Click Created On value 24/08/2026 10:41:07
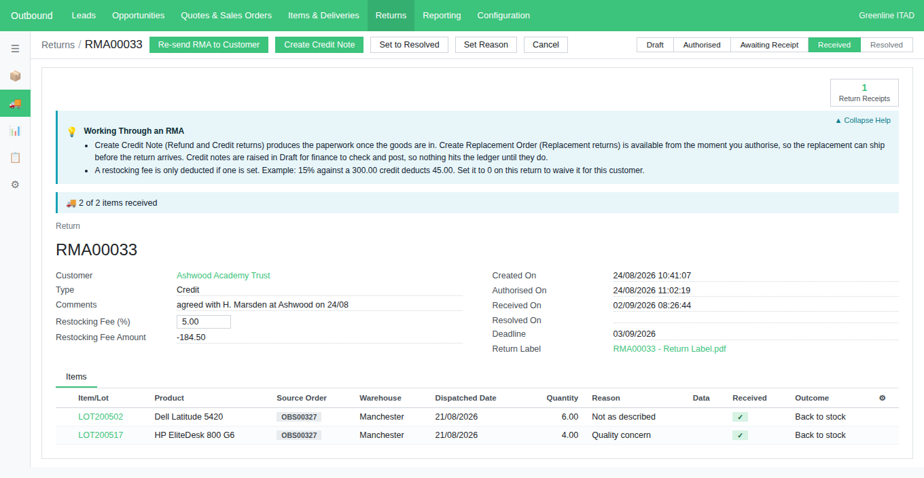924x478 pixels. point(652,276)
